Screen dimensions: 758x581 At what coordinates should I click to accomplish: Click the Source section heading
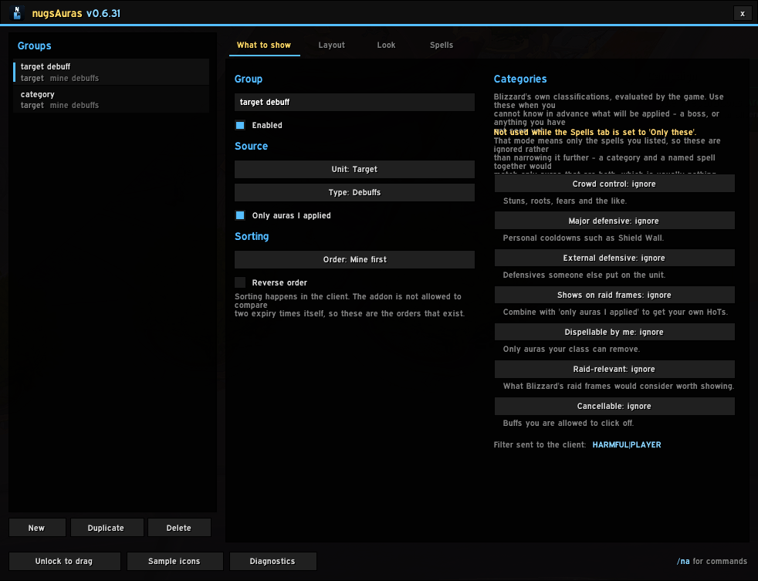point(251,146)
